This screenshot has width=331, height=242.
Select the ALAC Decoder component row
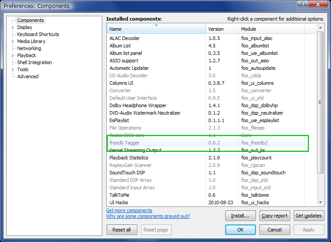pos(206,38)
